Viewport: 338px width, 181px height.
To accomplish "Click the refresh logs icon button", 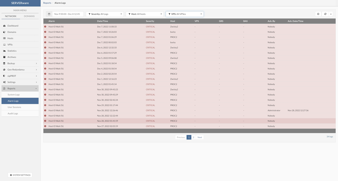I will [x=325, y=14].
